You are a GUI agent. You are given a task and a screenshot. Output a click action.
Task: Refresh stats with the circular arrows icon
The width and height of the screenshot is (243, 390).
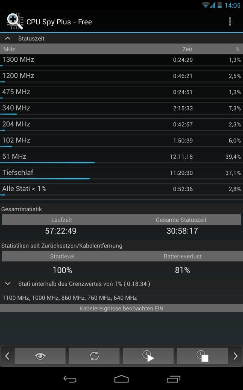[x=94, y=356]
